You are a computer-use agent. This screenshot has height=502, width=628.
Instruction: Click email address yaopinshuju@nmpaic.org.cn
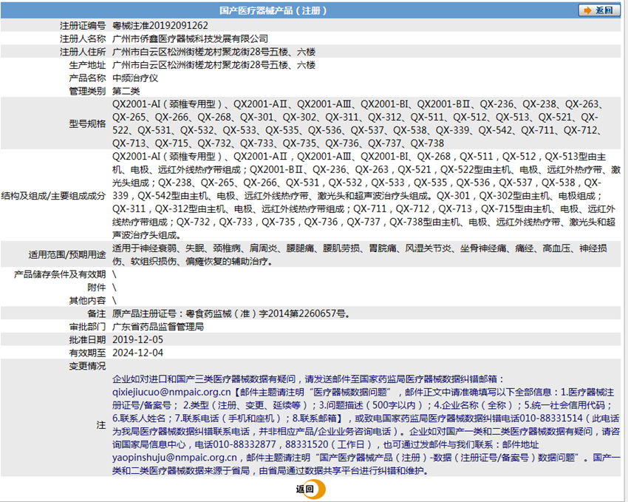click(x=174, y=458)
